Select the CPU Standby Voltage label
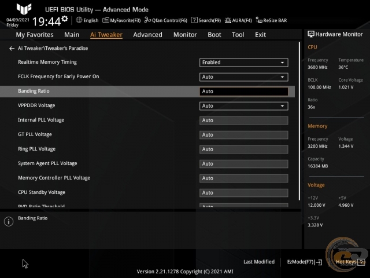This screenshot has width=370, height=278. click(42, 192)
